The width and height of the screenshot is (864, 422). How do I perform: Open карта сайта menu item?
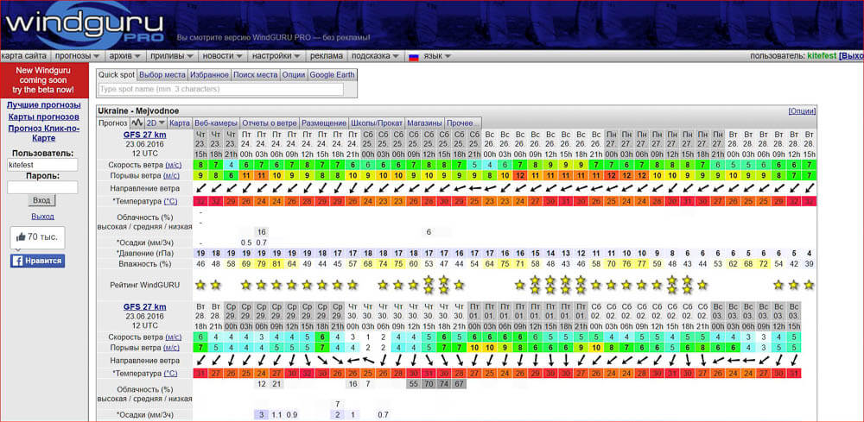tap(24, 56)
